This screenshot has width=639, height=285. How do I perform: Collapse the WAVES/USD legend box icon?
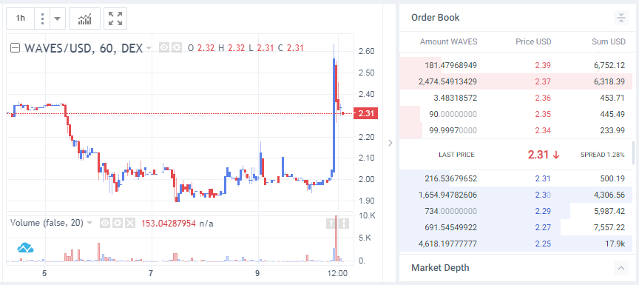(x=15, y=48)
